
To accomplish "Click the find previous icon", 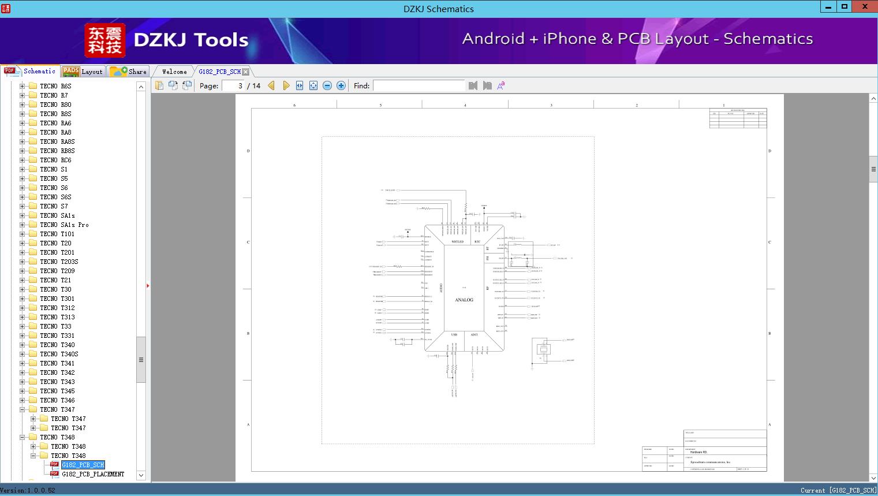I will pos(473,85).
